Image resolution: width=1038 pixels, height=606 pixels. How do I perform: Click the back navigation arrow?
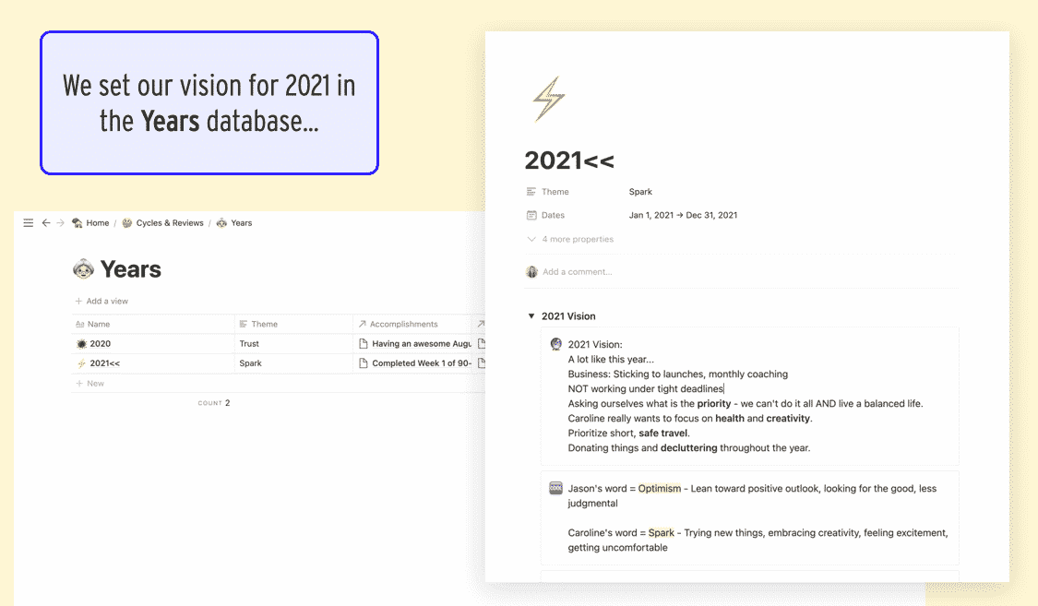click(46, 223)
